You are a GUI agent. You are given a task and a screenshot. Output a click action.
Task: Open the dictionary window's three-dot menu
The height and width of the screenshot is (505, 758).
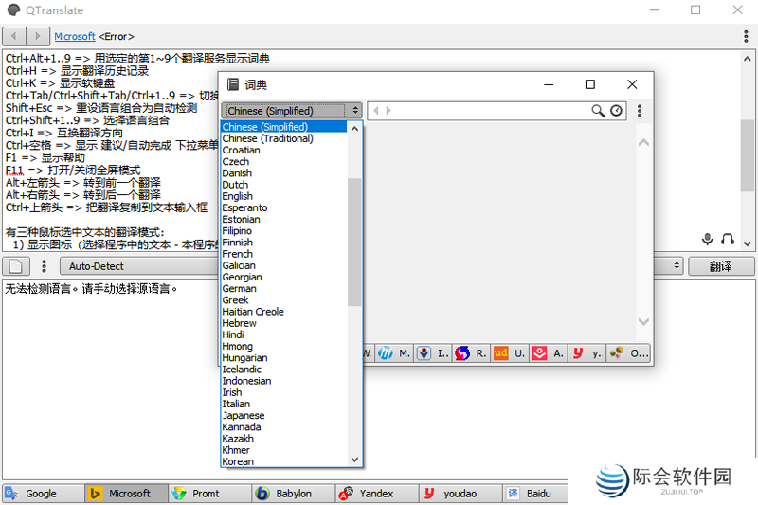pyautogui.click(x=640, y=111)
